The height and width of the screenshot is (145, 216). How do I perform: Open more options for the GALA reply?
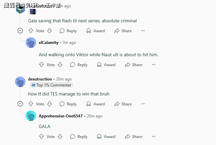(x=154, y=136)
